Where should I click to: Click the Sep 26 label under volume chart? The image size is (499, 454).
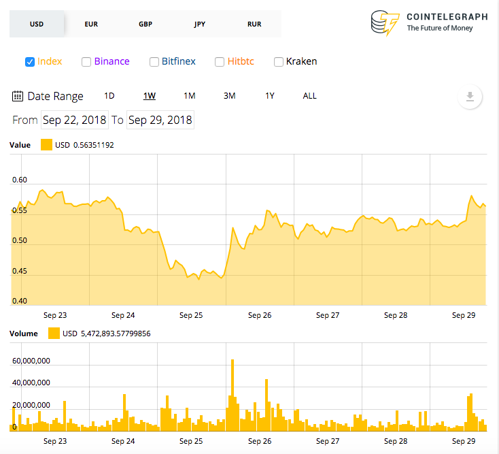[x=260, y=441]
